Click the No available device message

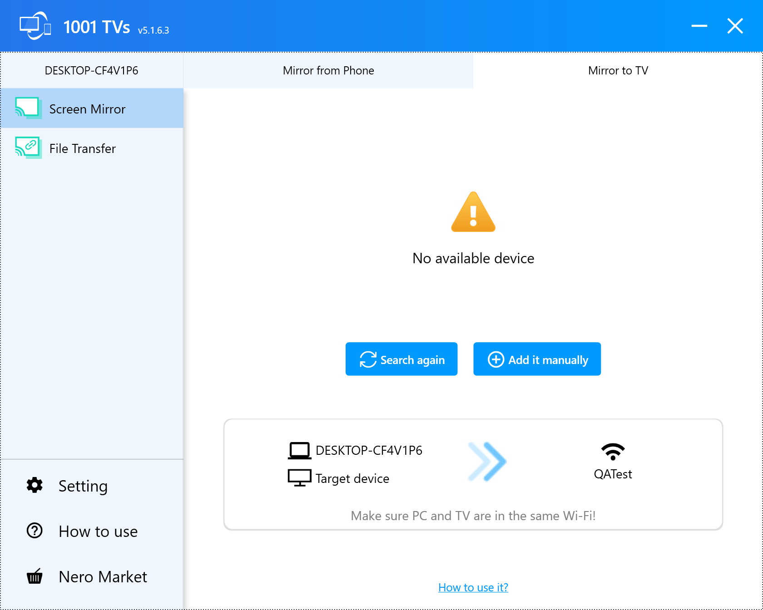coord(473,258)
